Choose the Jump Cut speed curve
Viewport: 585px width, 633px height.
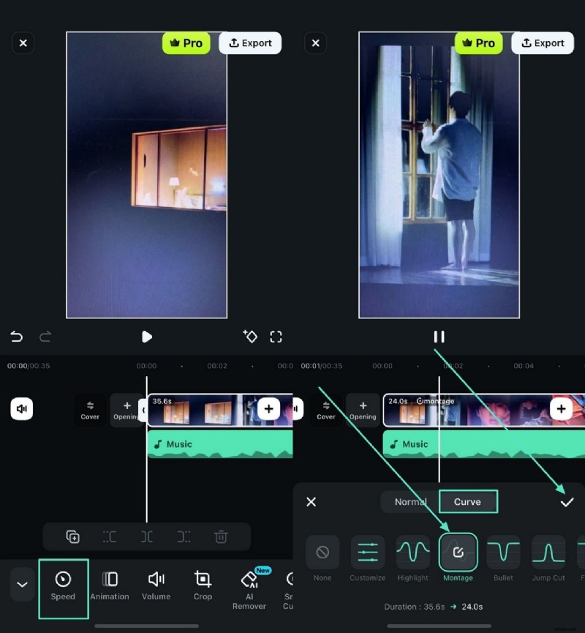point(548,553)
